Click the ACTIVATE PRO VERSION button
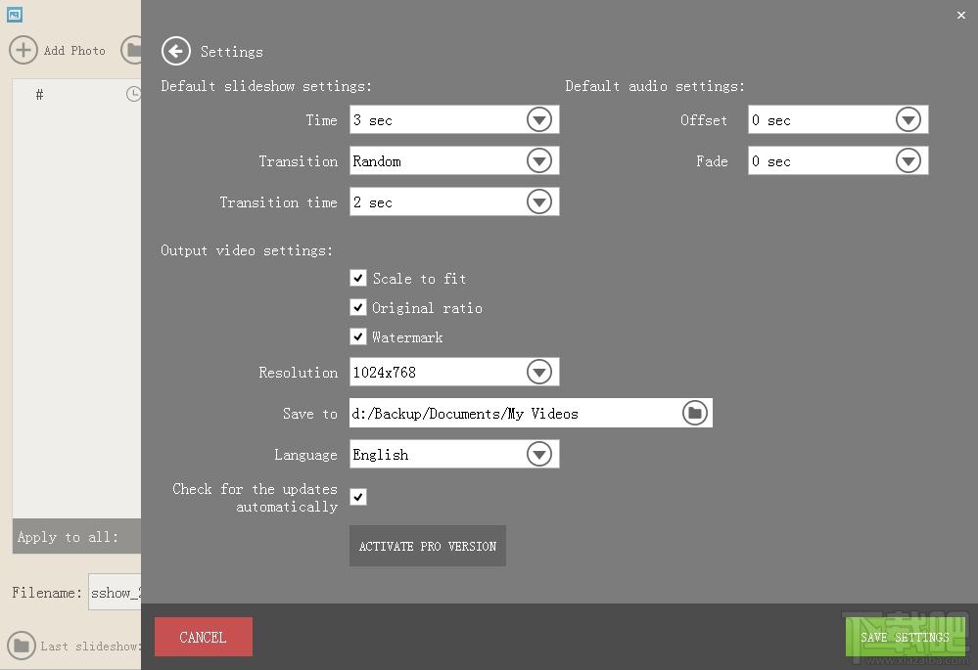 click(x=427, y=546)
